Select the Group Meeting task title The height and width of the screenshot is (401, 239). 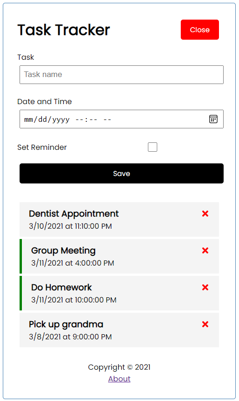click(63, 251)
